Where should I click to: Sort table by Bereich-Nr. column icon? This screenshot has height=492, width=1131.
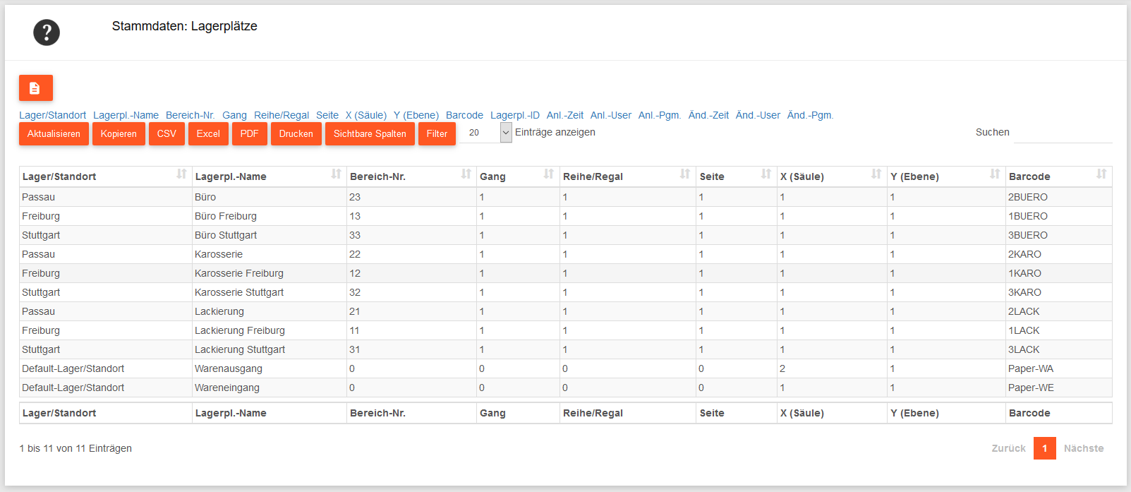466,174
